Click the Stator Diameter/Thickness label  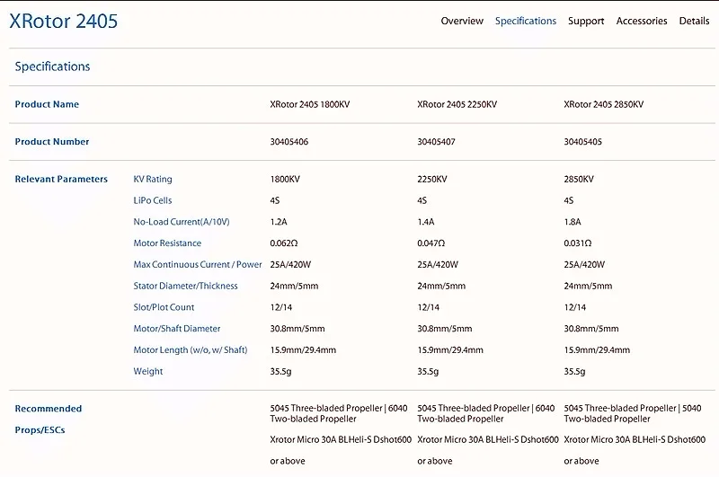[186, 286]
